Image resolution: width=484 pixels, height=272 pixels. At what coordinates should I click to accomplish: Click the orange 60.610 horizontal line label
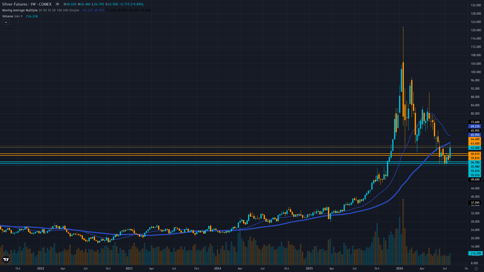click(x=475, y=154)
